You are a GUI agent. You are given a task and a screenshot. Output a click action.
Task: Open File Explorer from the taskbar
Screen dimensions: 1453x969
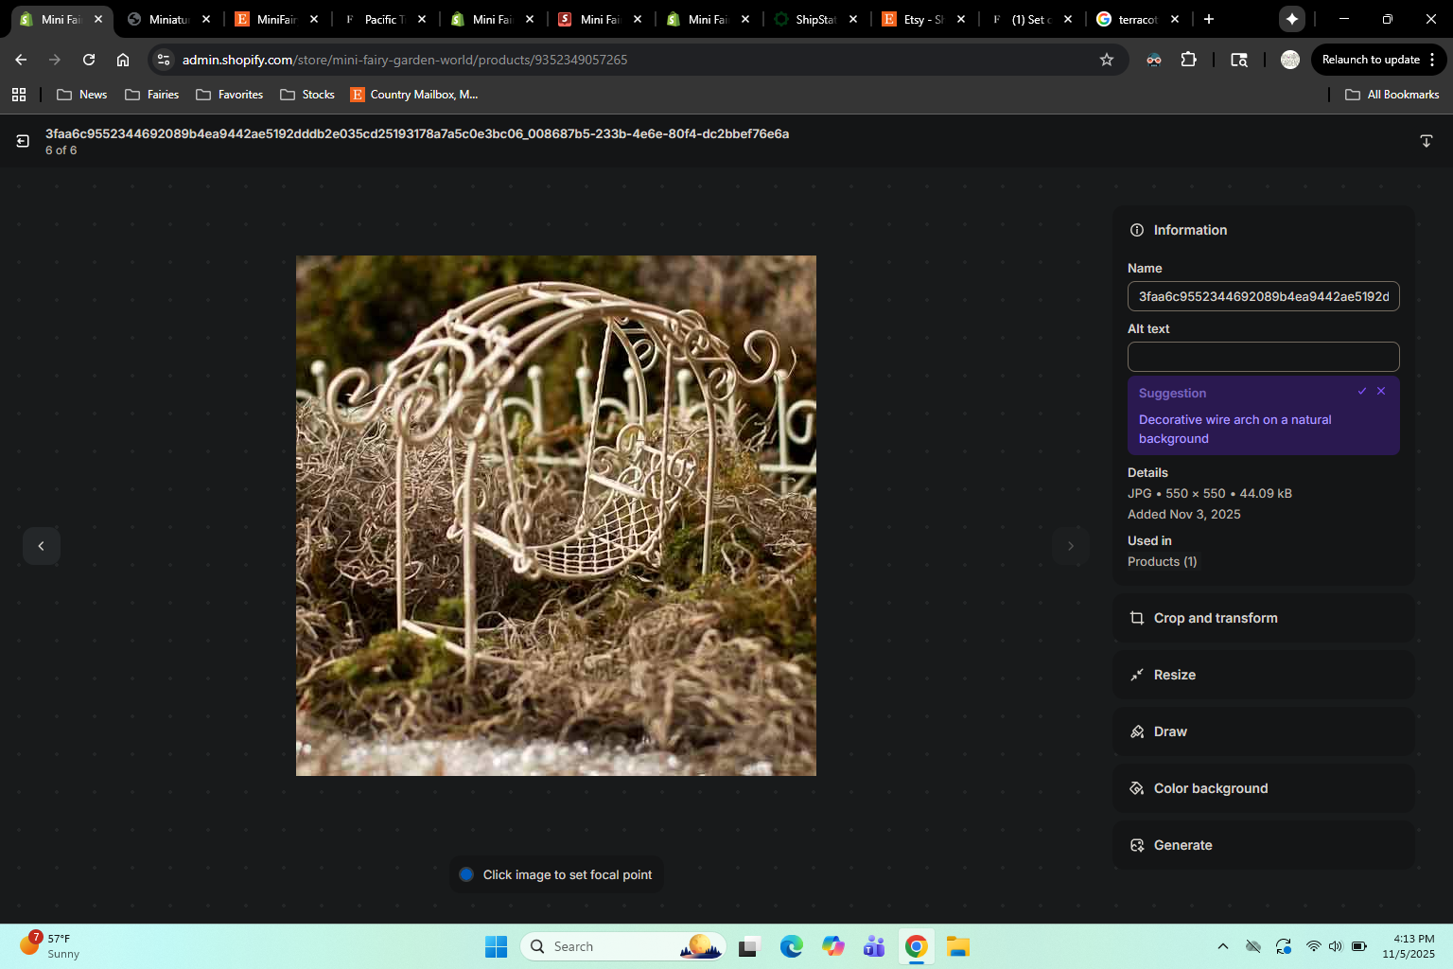pos(957,946)
